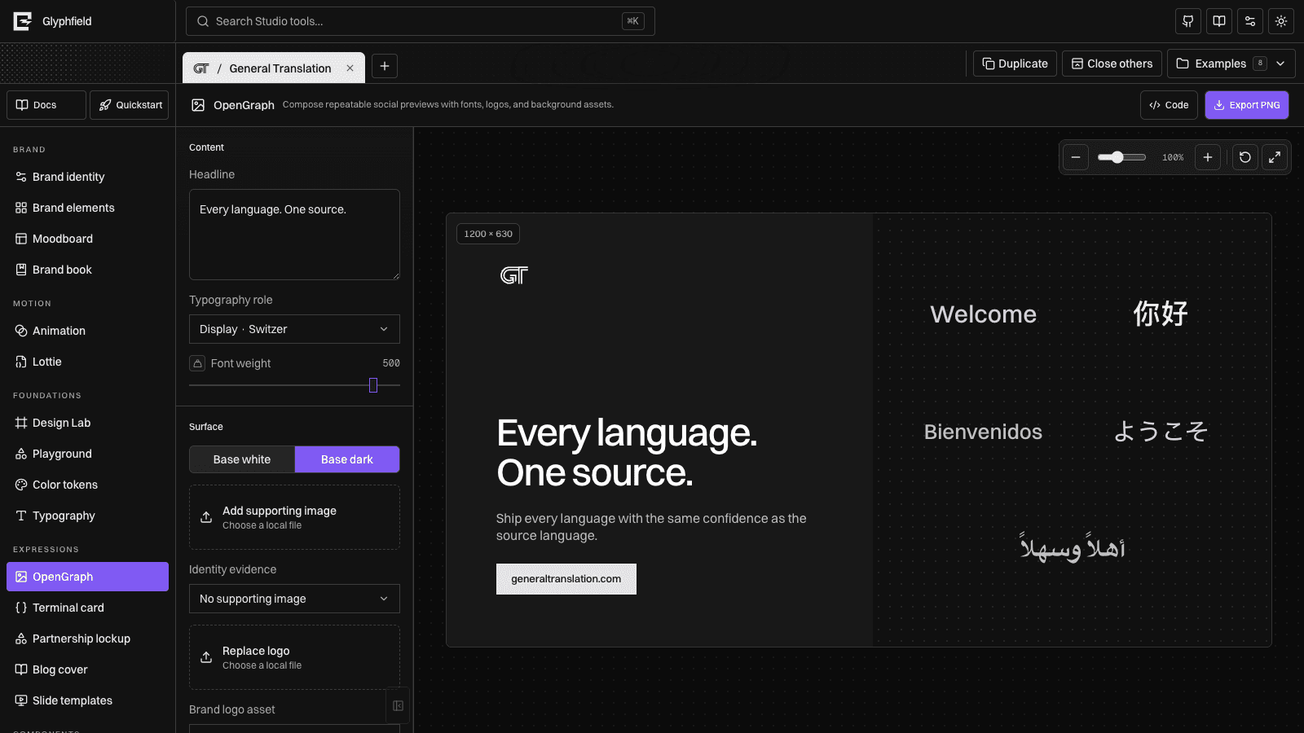Expand the Examples dropdown
Screen dimensions: 1304x733
click(1231, 64)
